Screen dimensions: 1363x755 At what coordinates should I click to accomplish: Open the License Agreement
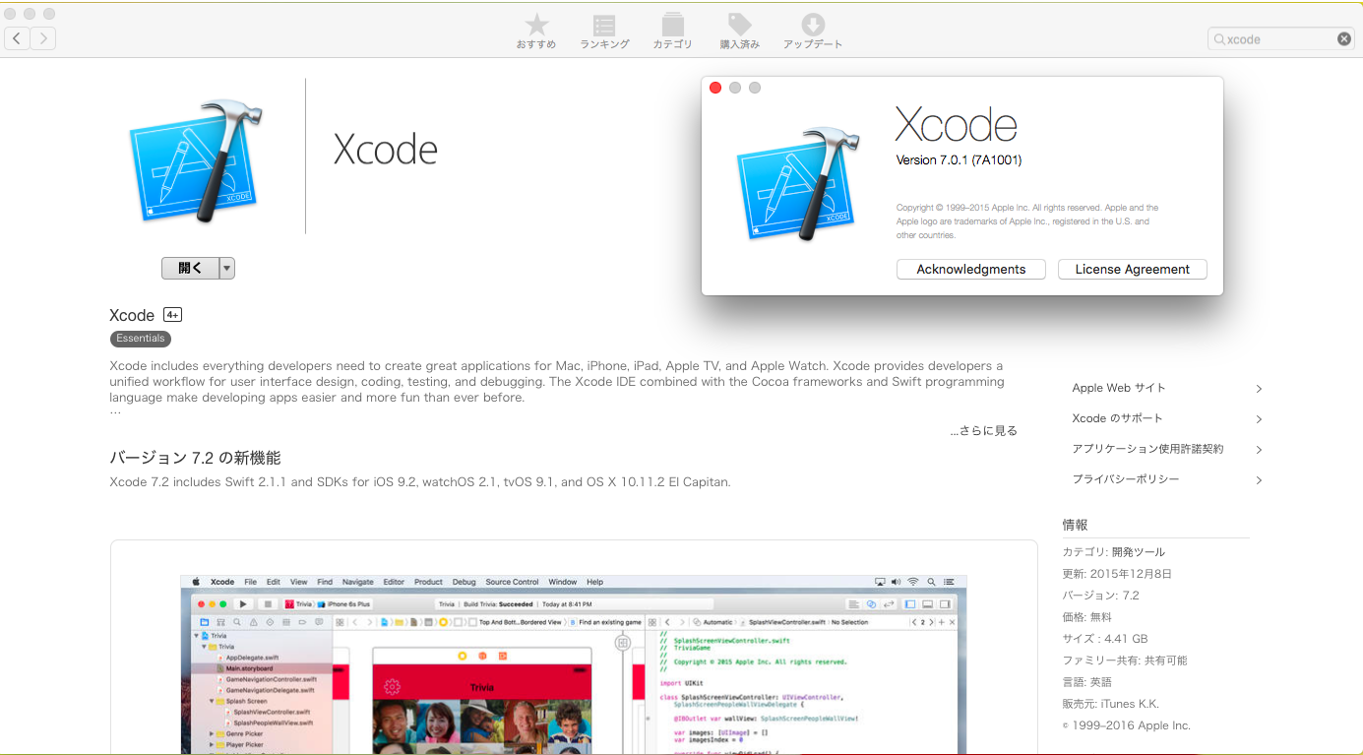(x=1132, y=269)
